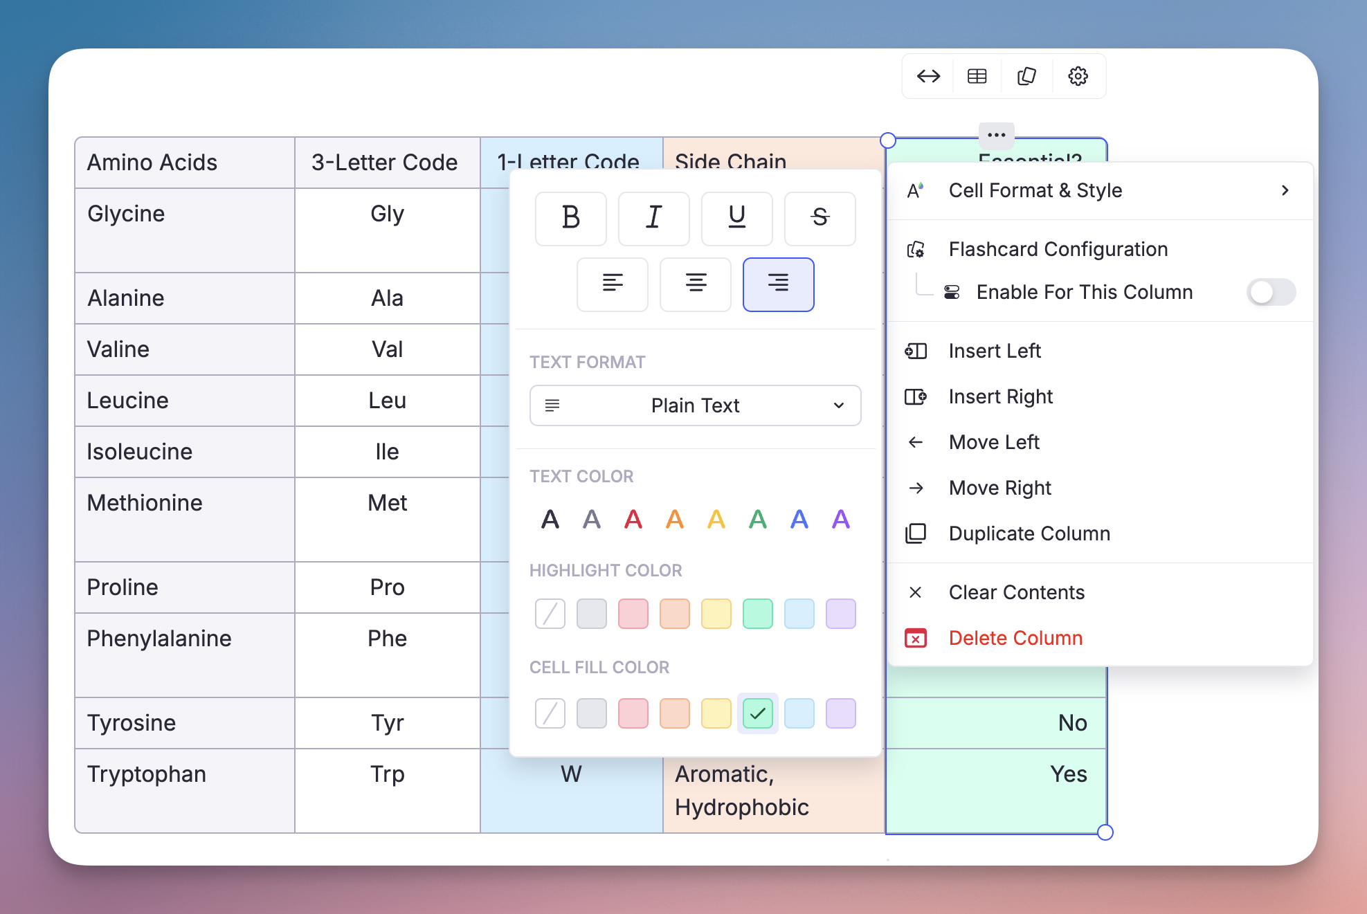Pick the red text color

(633, 519)
